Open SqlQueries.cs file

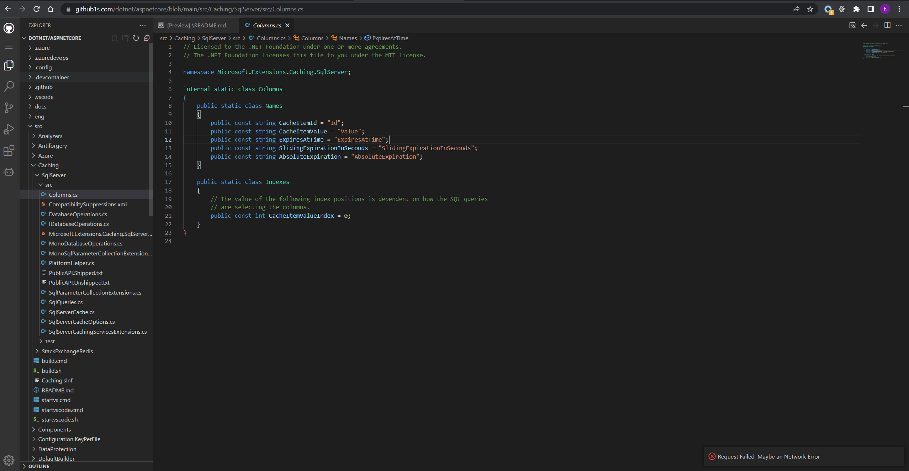click(86, 302)
